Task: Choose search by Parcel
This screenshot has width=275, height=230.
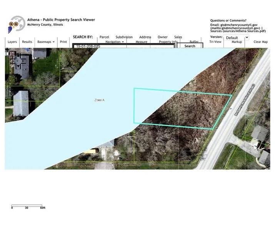Action: pos(104,37)
